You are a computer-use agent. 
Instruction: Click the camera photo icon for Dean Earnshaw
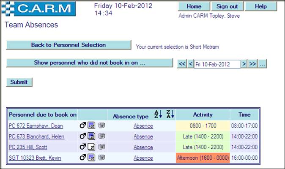pyautogui.click(x=101, y=125)
